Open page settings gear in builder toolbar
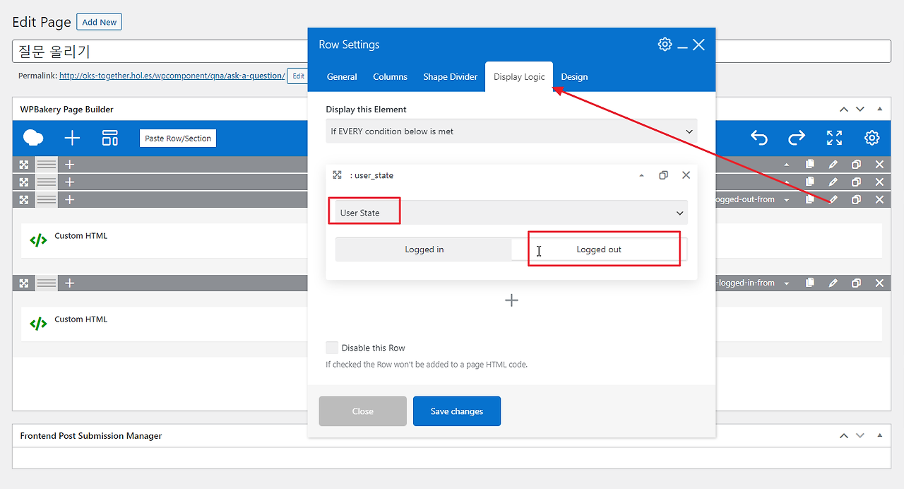The height and width of the screenshot is (489, 904). point(872,138)
